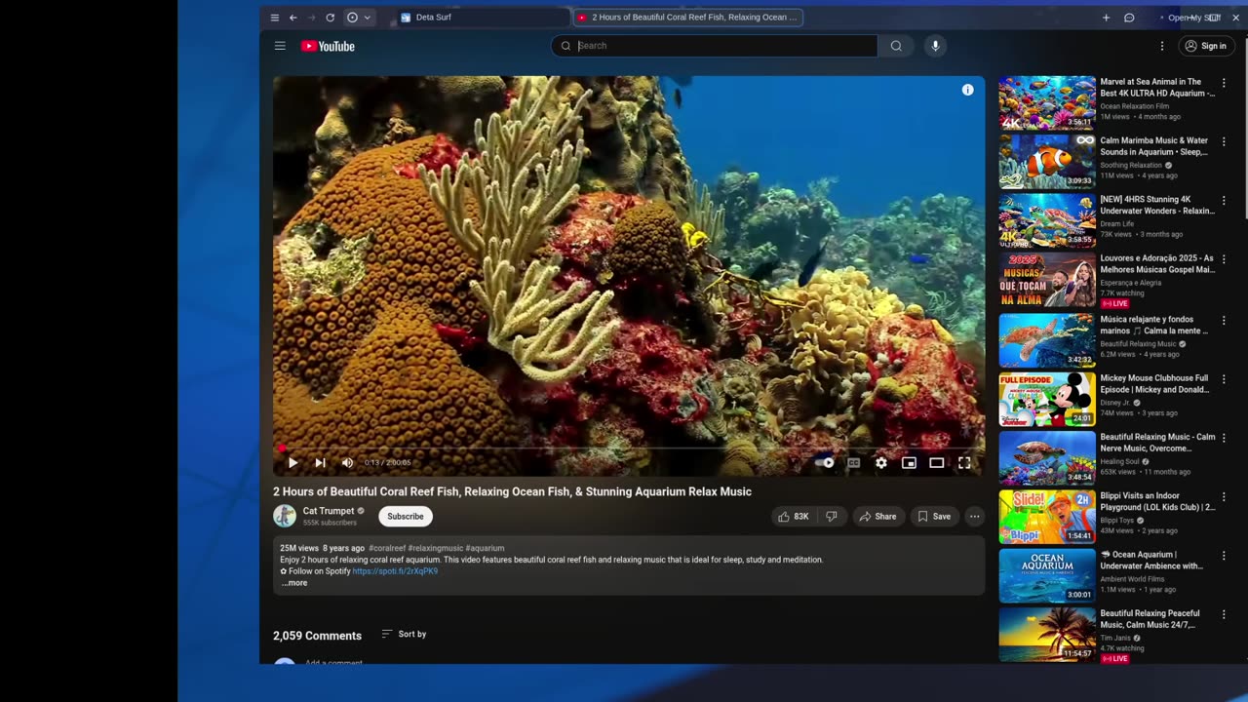The height and width of the screenshot is (702, 1248).
Task: Open the Ocean Relaxation Film channel
Action: pyautogui.click(x=1135, y=106)
